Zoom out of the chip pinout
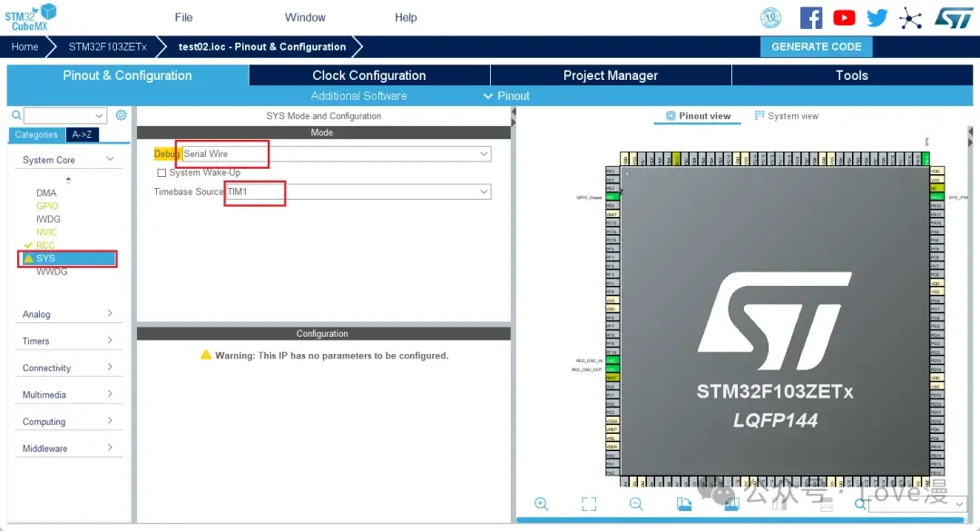The height and width of the screenshot is (531, 980). coord(636,504)
